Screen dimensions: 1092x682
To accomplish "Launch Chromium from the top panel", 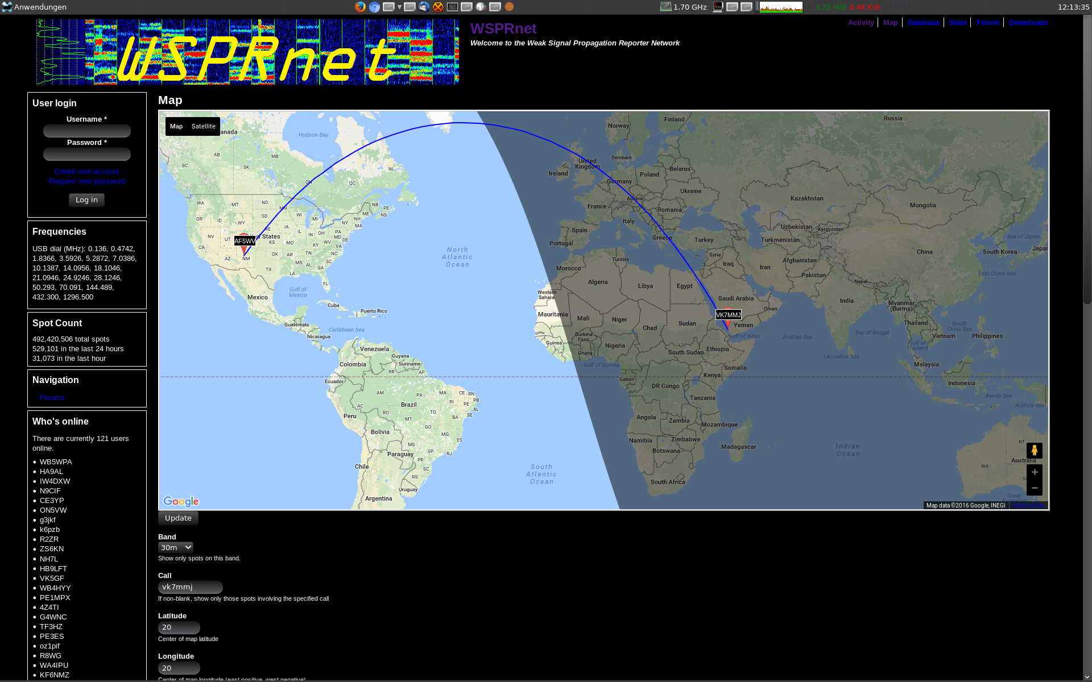I will point(374,7).
